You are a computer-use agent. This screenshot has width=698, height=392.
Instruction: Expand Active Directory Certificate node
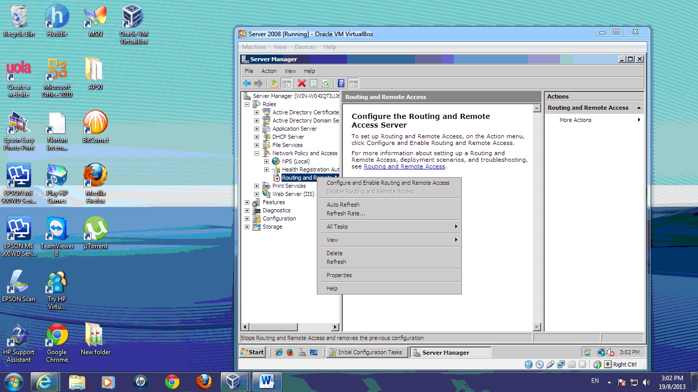[257, 112]
